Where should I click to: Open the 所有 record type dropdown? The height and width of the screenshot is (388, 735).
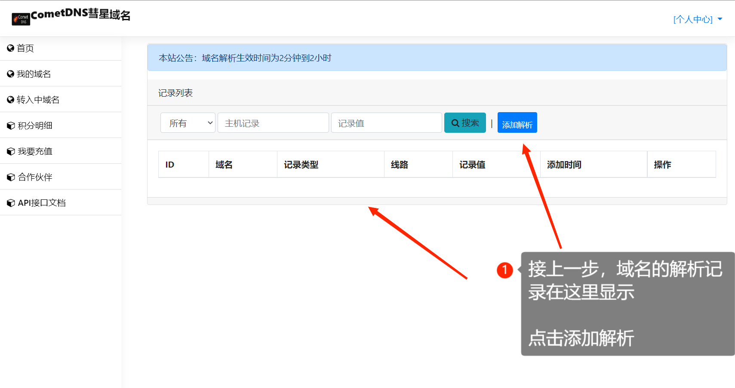(x=188, y=123)
